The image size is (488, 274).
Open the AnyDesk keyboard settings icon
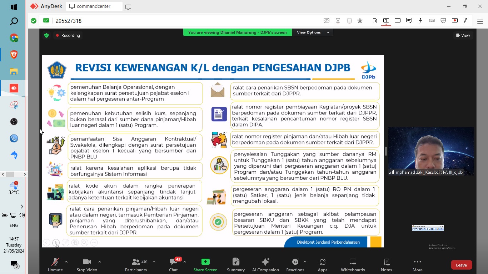432,21
